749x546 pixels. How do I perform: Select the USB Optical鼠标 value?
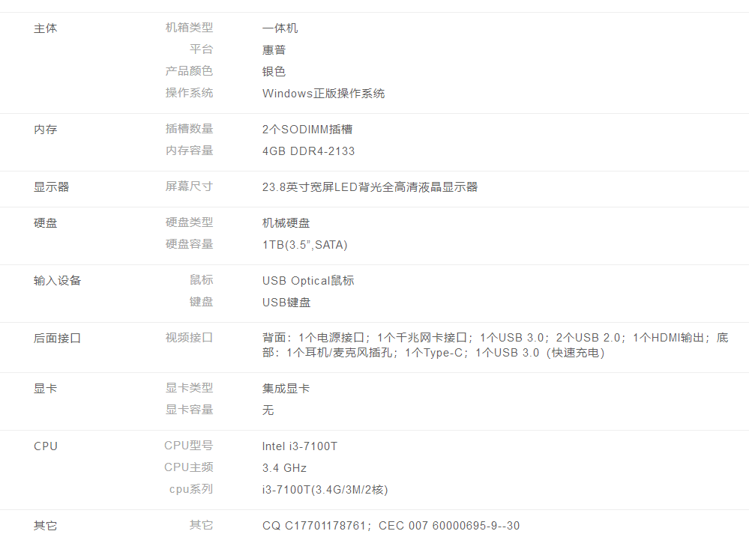307,281
